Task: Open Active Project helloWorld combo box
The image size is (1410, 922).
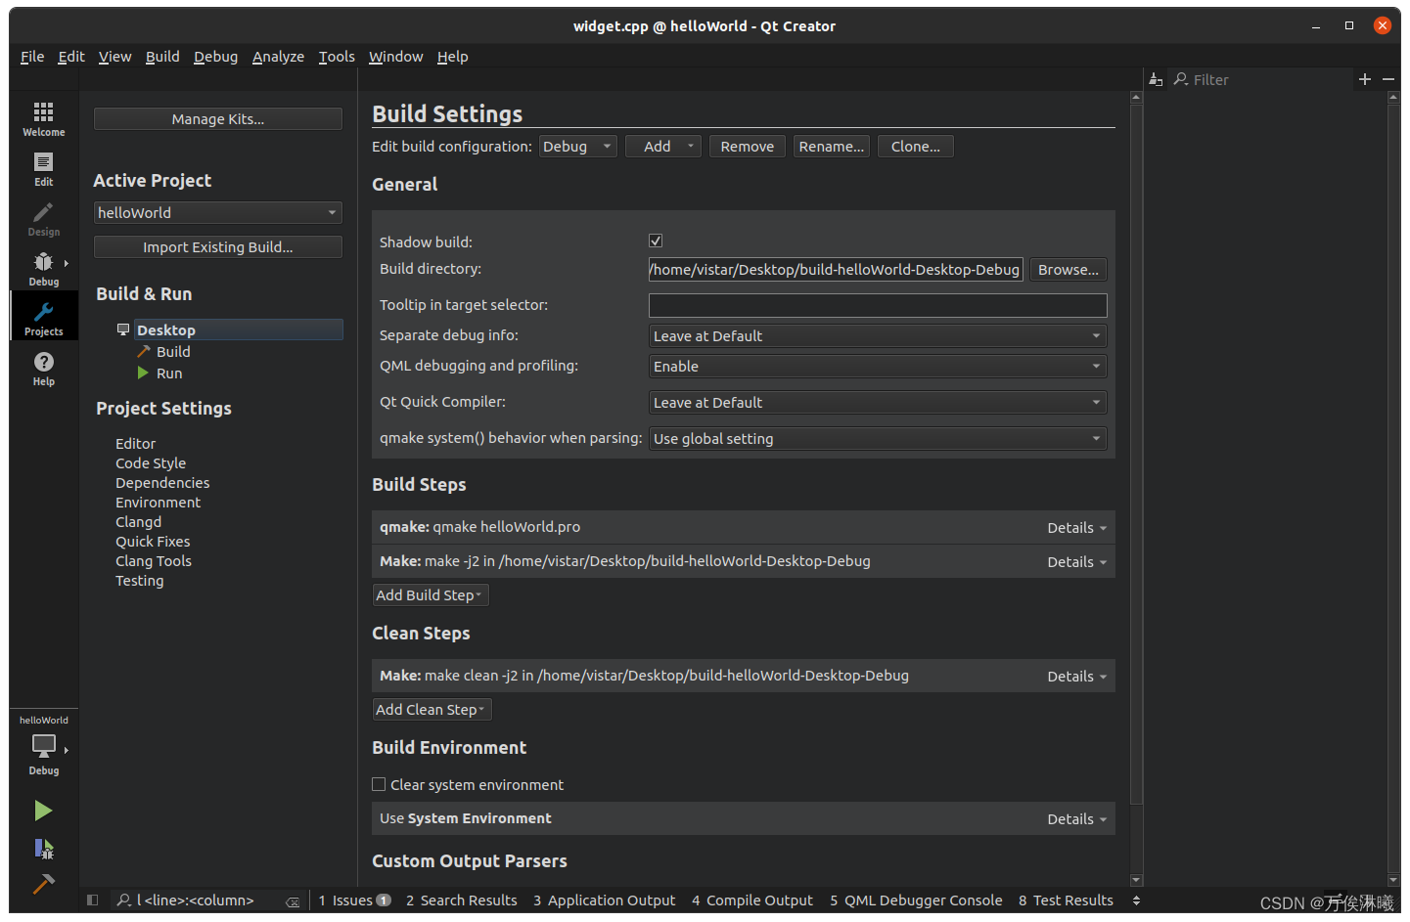Action: pos(218,213)
